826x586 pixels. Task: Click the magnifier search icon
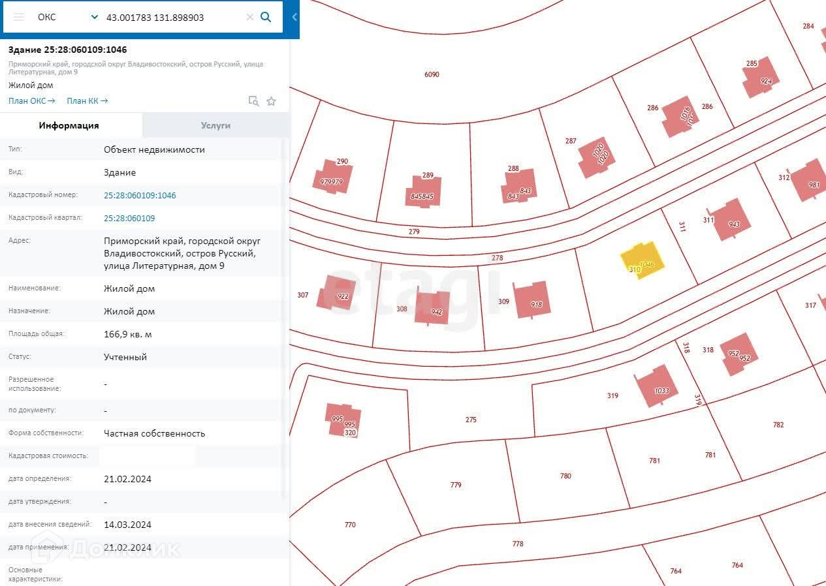point(266,17)
